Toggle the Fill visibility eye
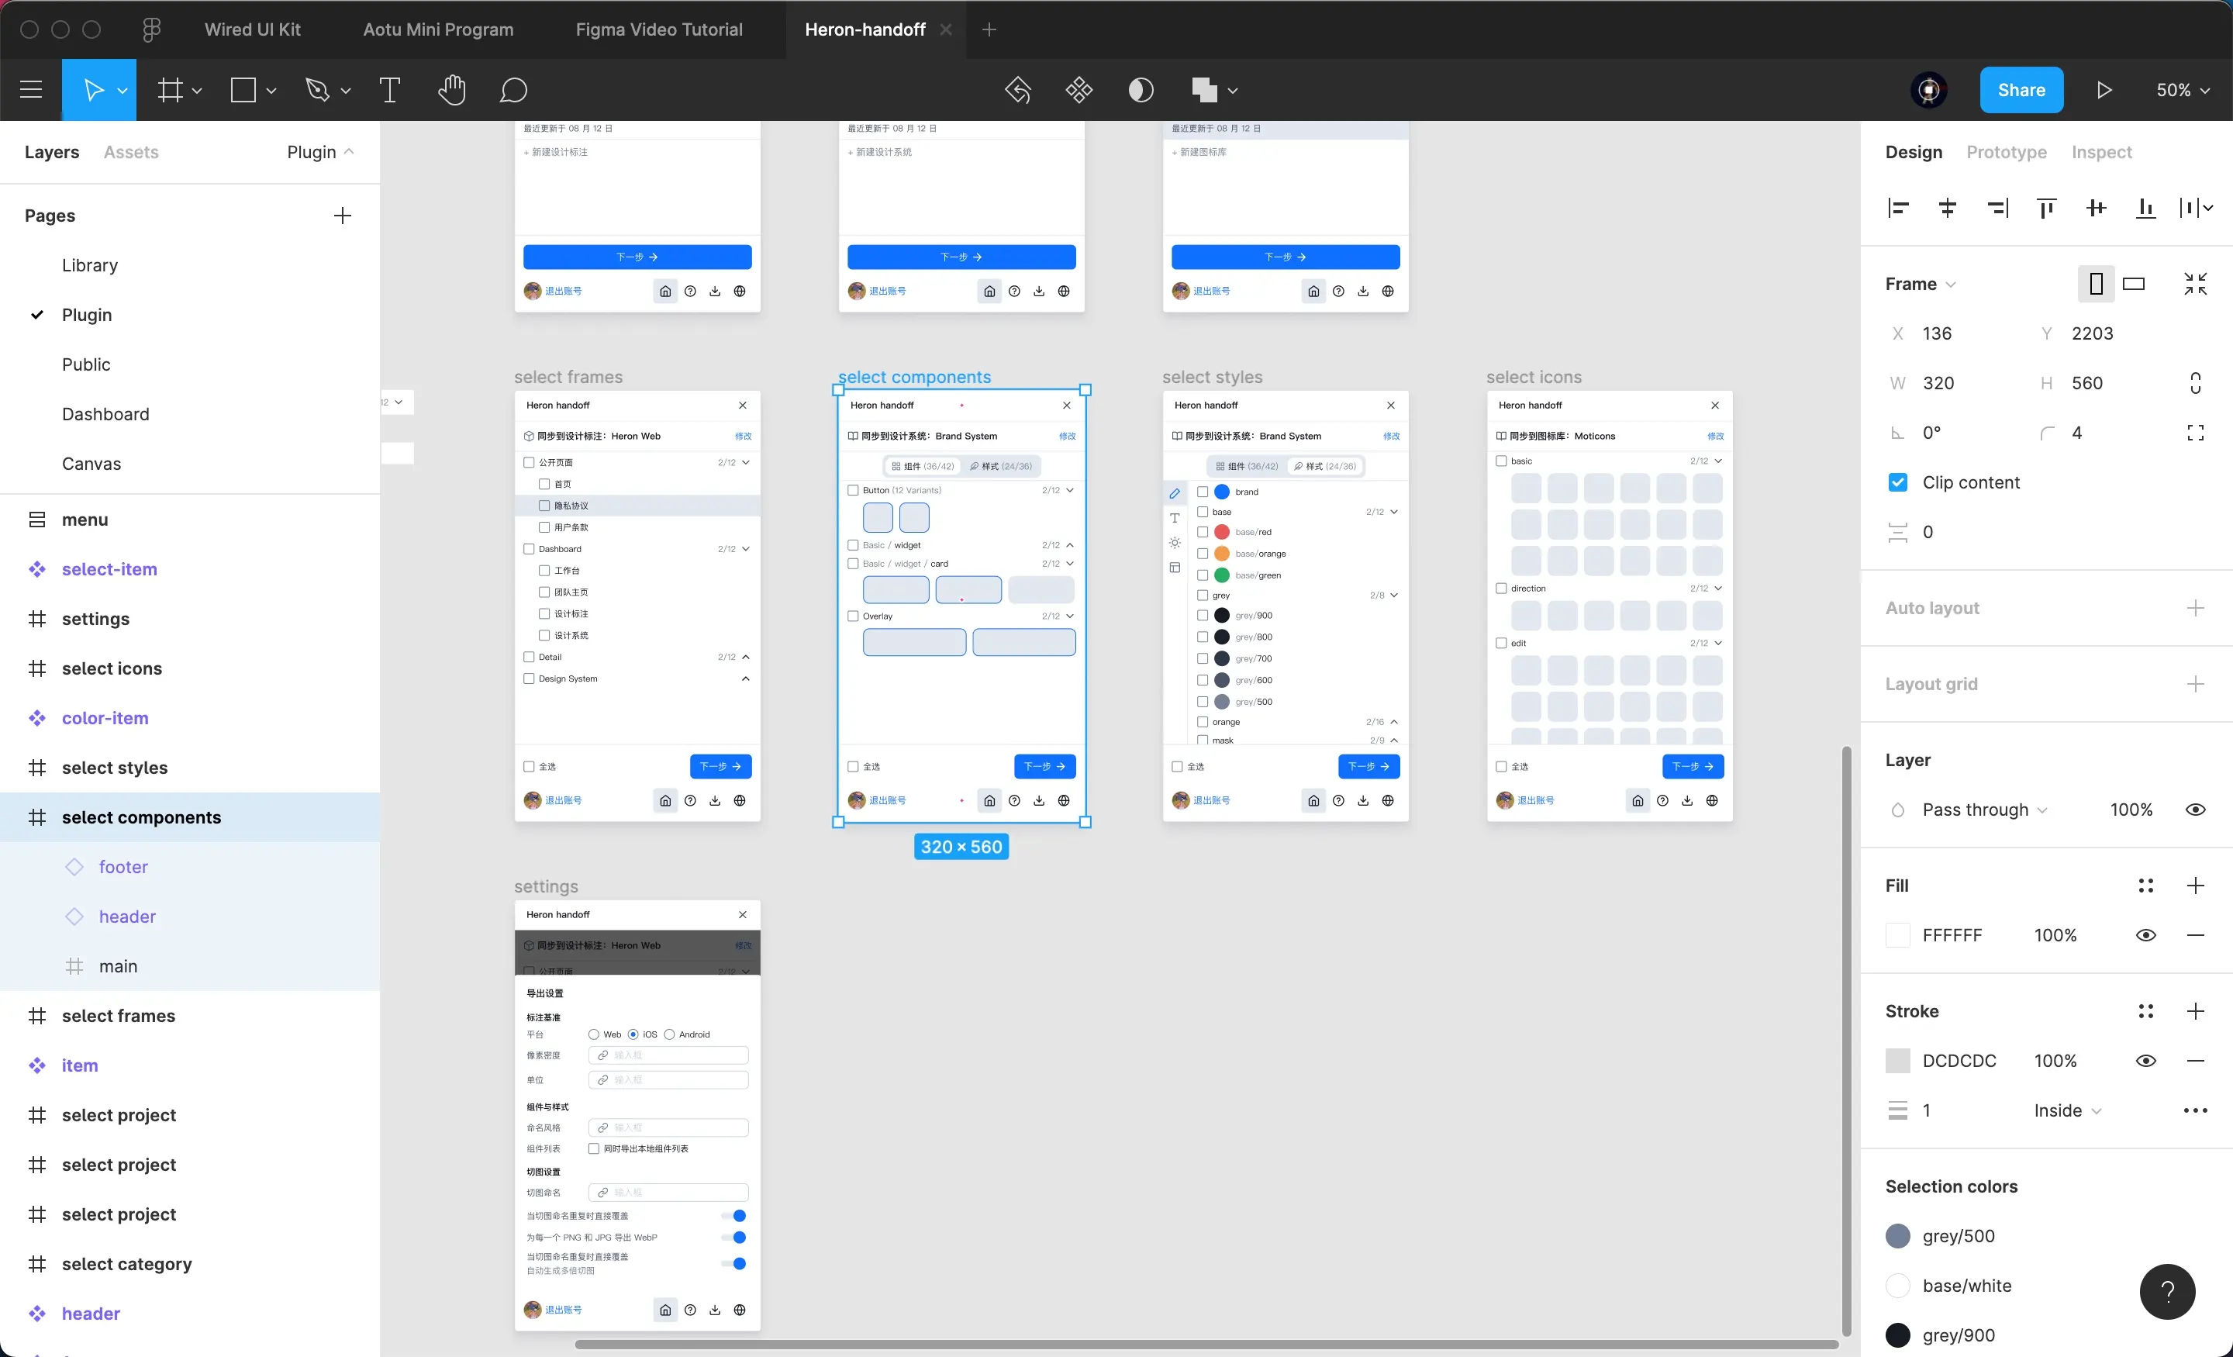 pos(2145,935)
